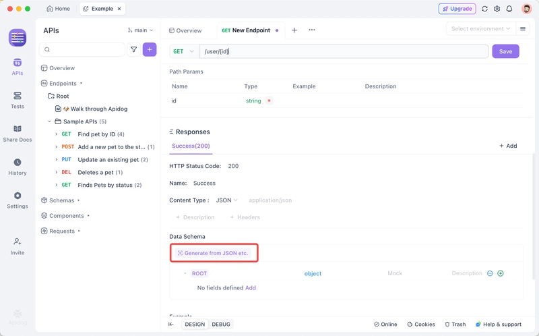Expand Update an existing pet endpoint
The width and height of the screenshot is (539, 336).
57,160
